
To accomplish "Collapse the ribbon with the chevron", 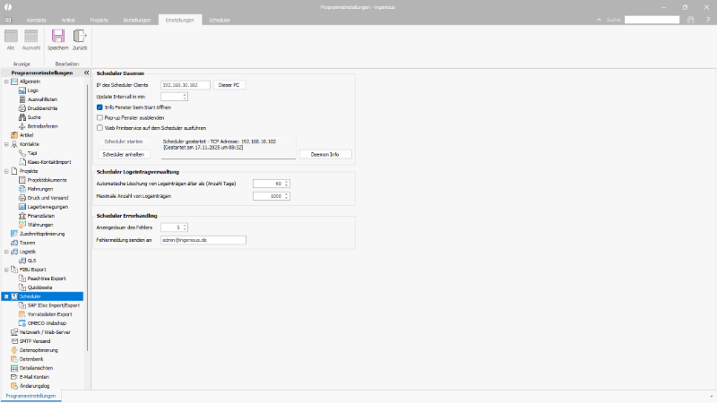I will pyautogui.click(x=599, y=20).
